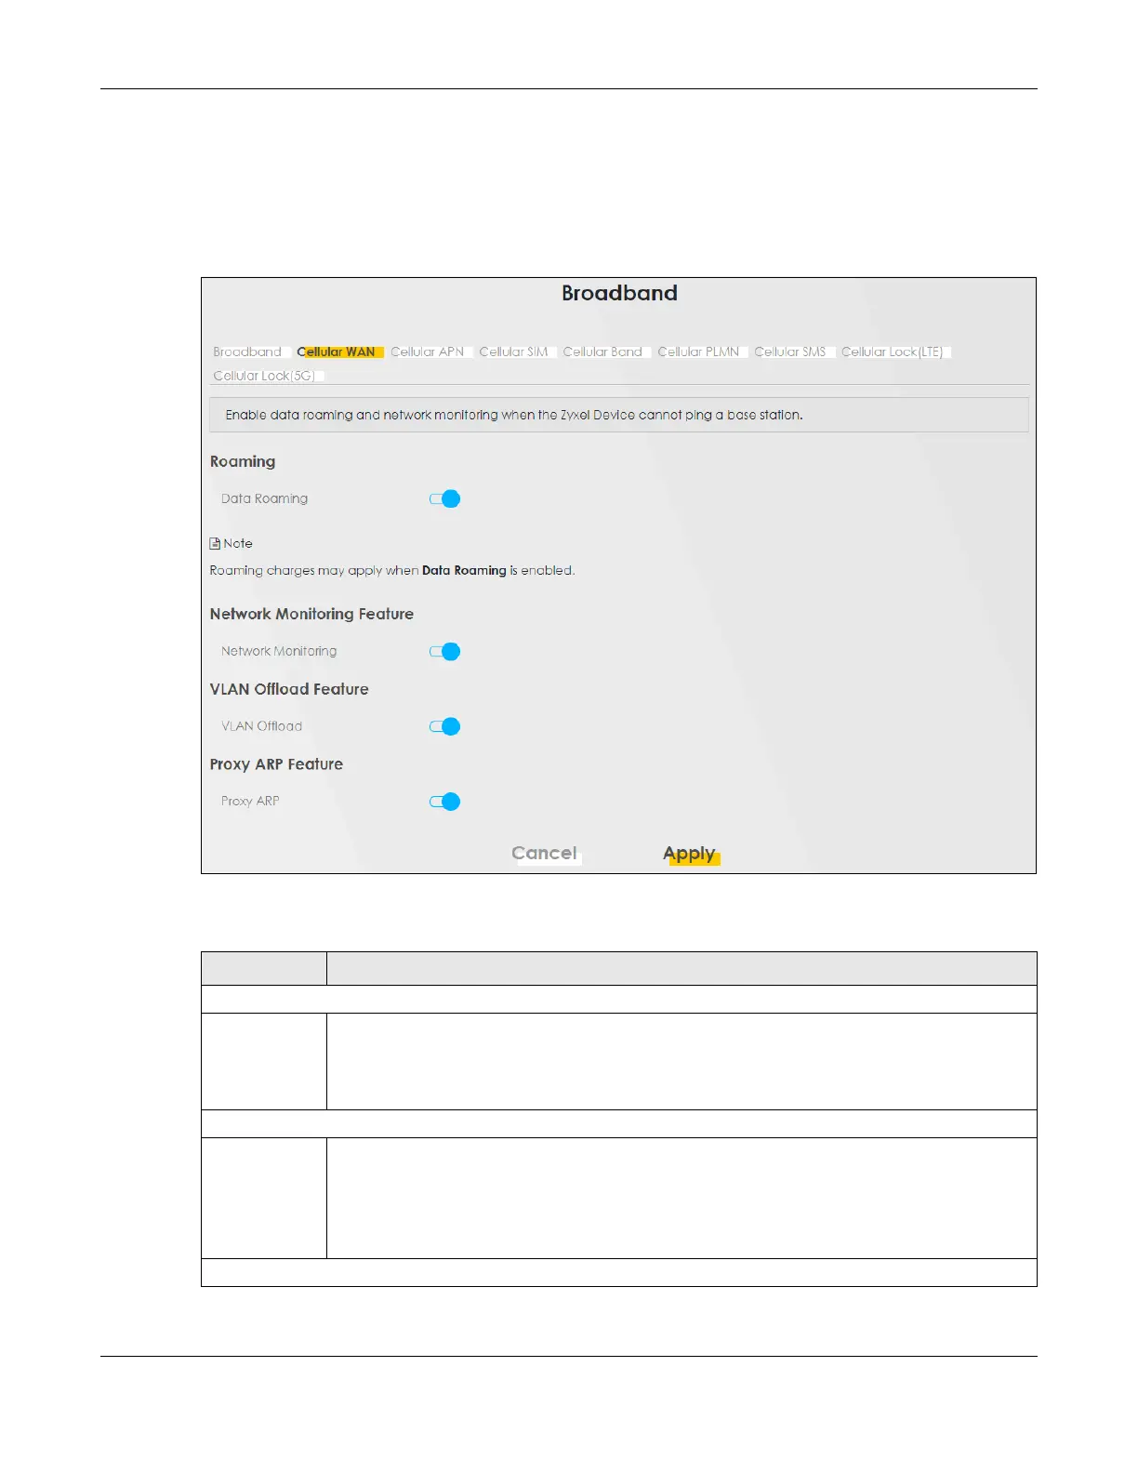Click the Proxy ARP label
Image resolution: width=1138 pixels, height=1473 pixels.
point(250,802)
